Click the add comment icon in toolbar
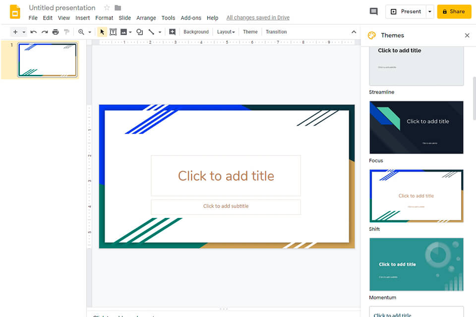The width and height of the screenshot is (476, 317). [172, 32]
